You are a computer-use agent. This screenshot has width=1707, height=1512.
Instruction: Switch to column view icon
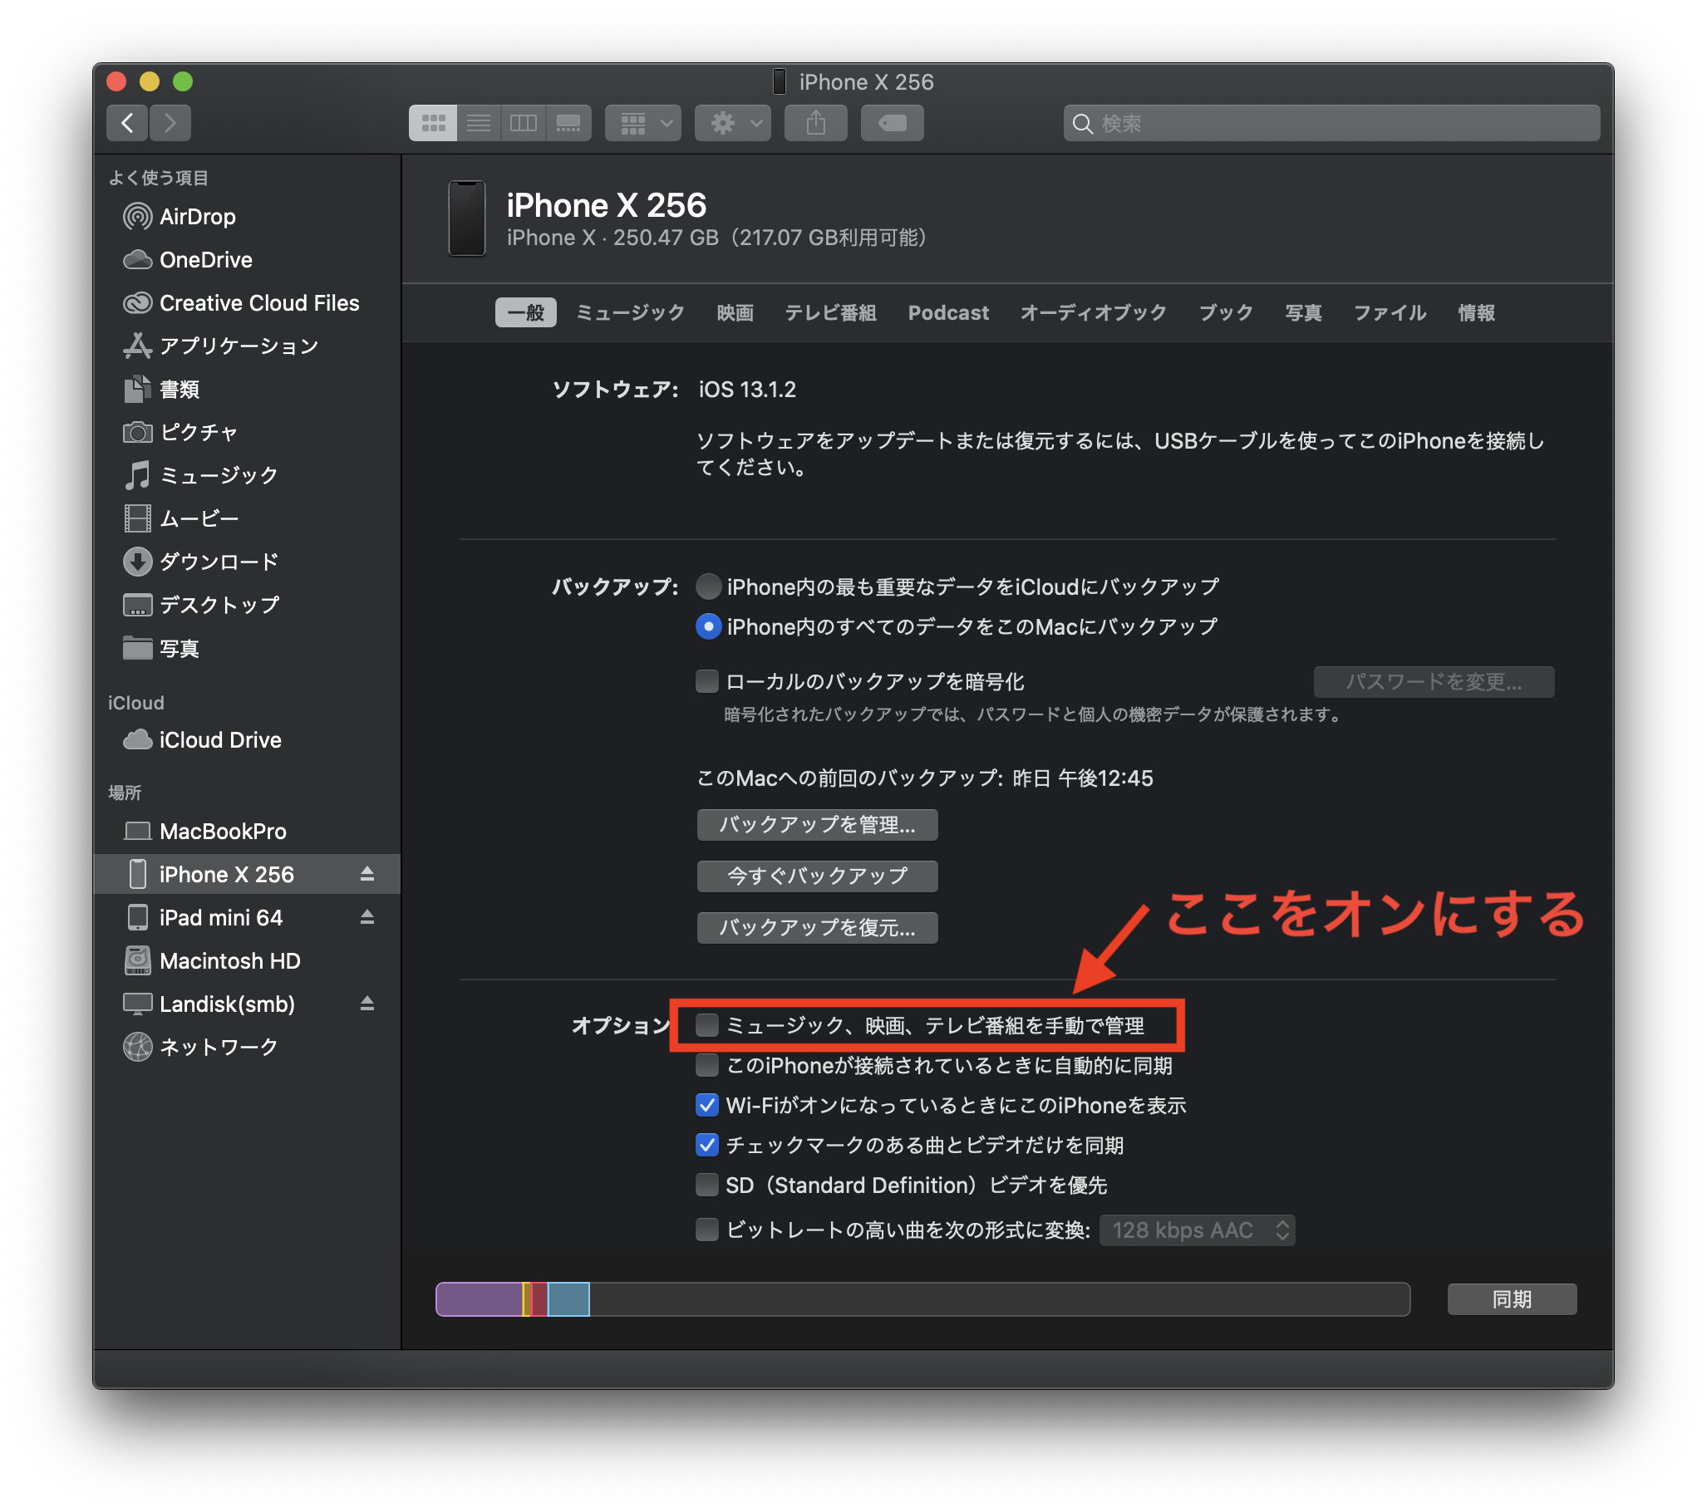pyautogui.click(x=524, y=124)
